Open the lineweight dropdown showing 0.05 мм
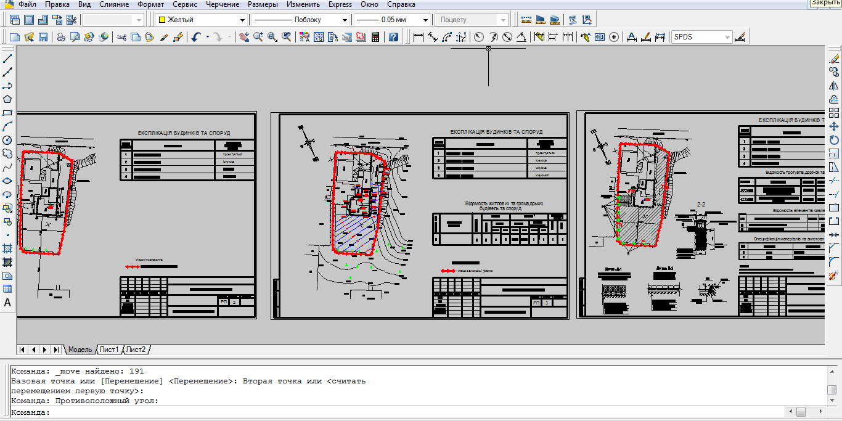The width and height of the screenshot is (842, 421). [x=425, y=20]
